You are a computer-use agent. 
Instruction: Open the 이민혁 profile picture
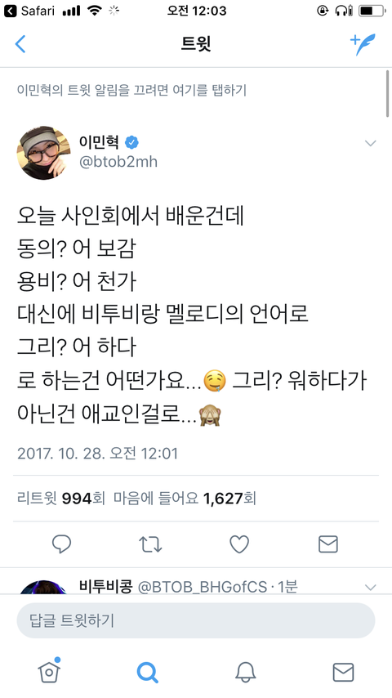point(43,152)
